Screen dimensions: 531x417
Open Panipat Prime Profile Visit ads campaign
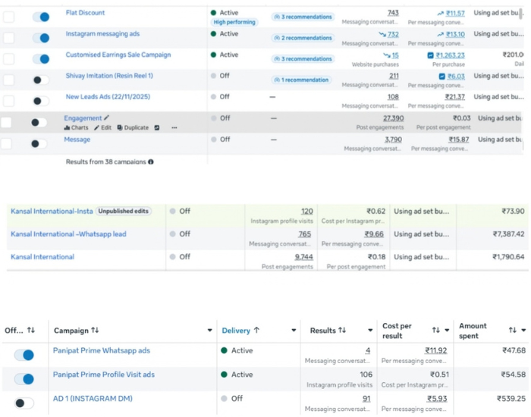coord(104,375)
